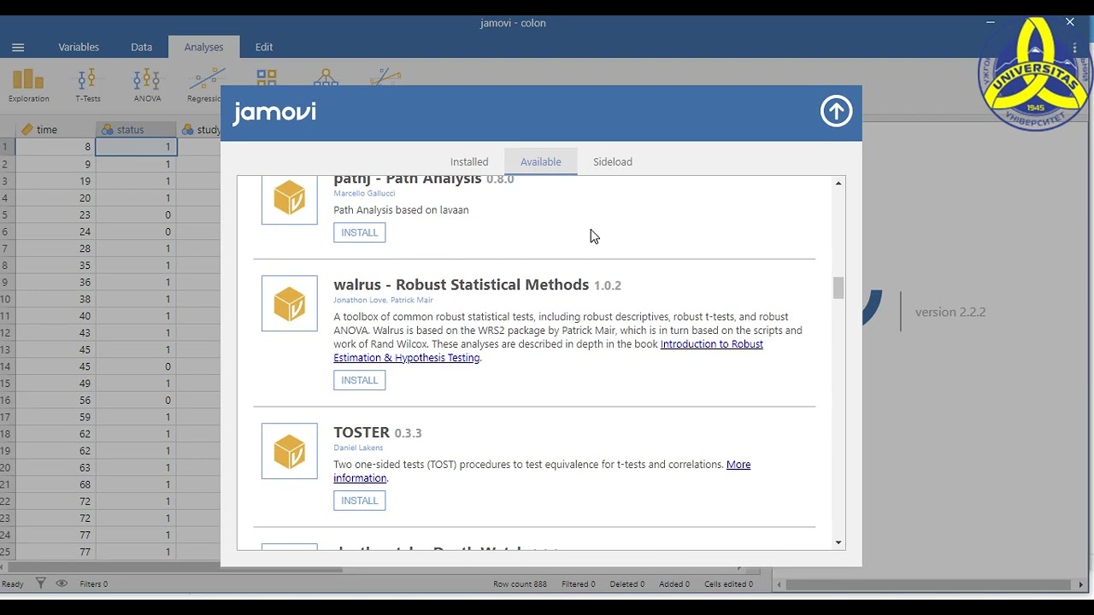Click time cell with 19 in row 3
This screenshot has width=1094, height=615.
pyautogui.click(x=56, y=181)
